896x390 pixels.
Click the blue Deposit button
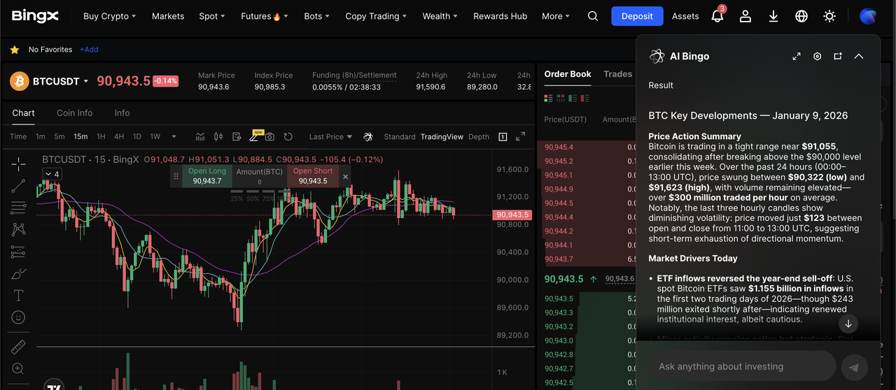[x=636, y=16]
